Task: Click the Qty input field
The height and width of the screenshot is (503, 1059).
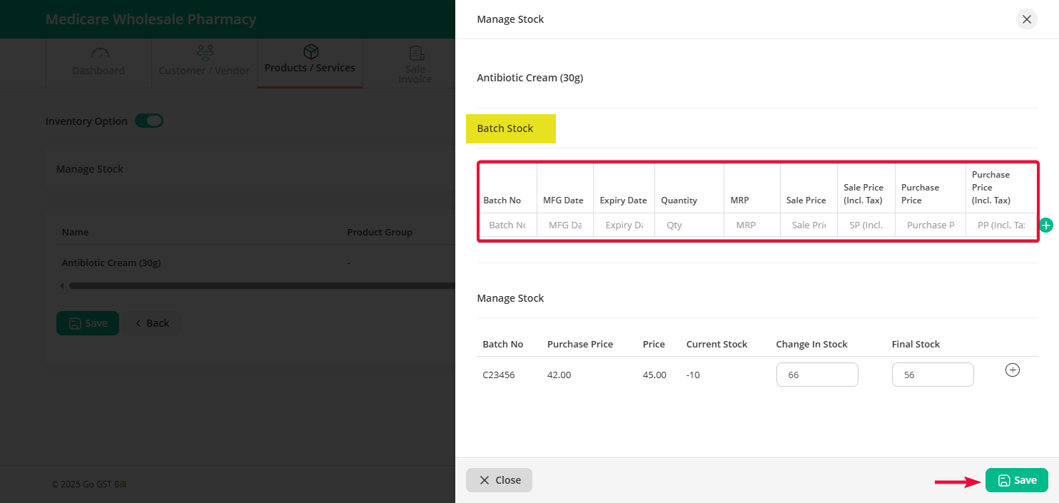Action: tap(688, 225)
